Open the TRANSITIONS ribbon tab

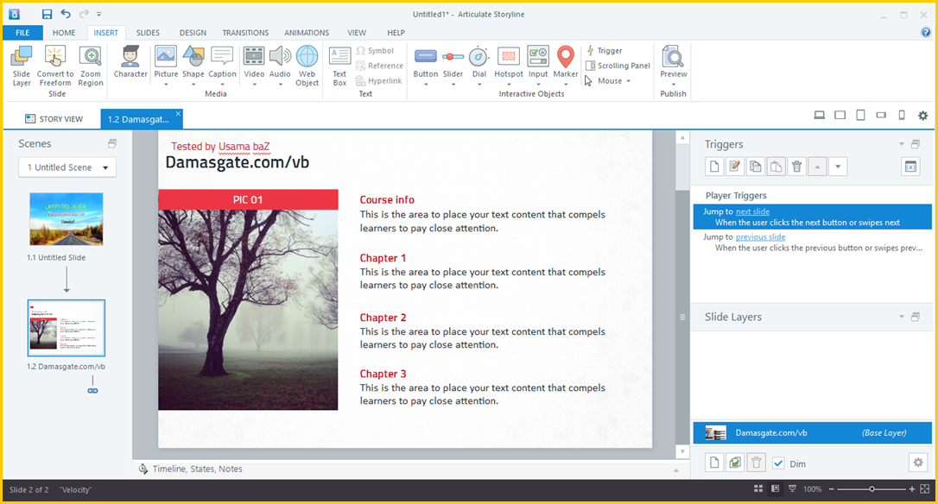tap(245, 33)
